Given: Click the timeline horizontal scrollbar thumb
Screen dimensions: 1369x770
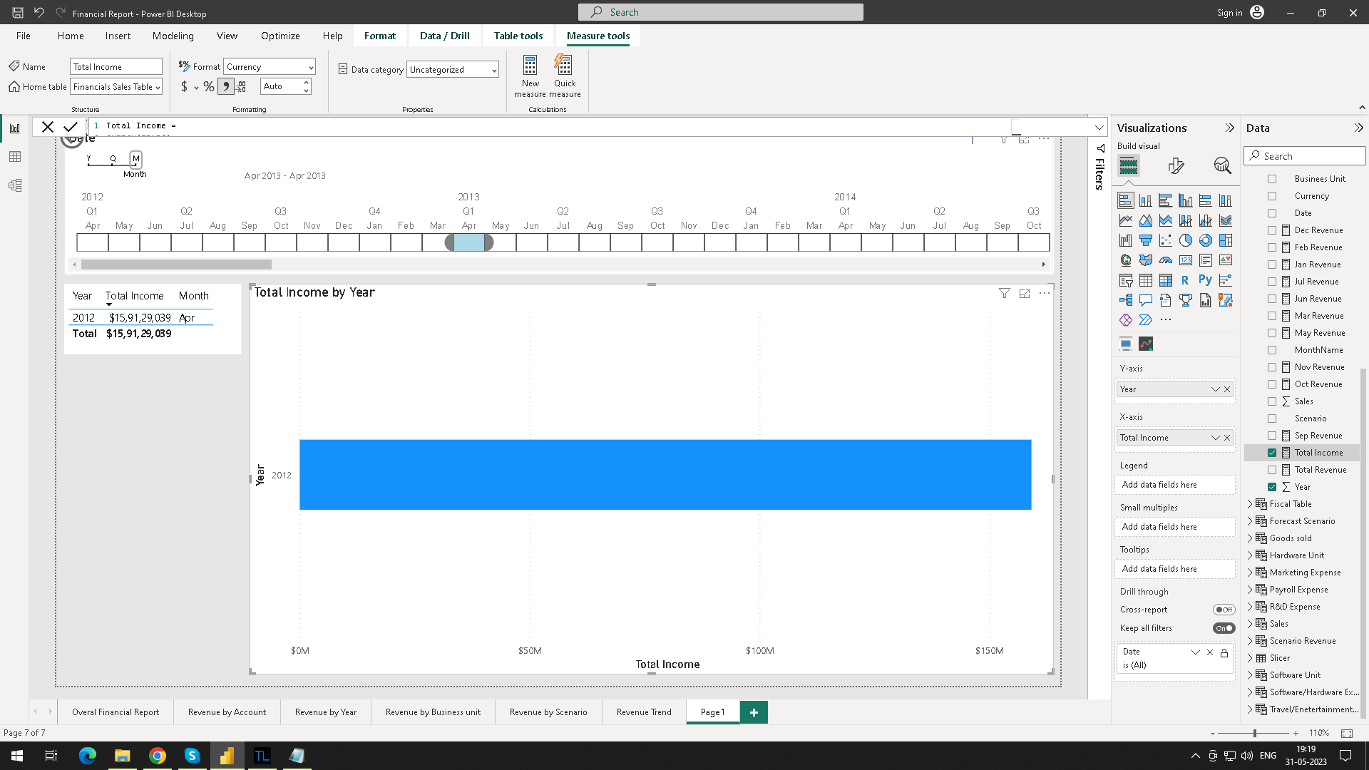Looking at the screenshot, I should pyautogui.click(x=176, y=265).
